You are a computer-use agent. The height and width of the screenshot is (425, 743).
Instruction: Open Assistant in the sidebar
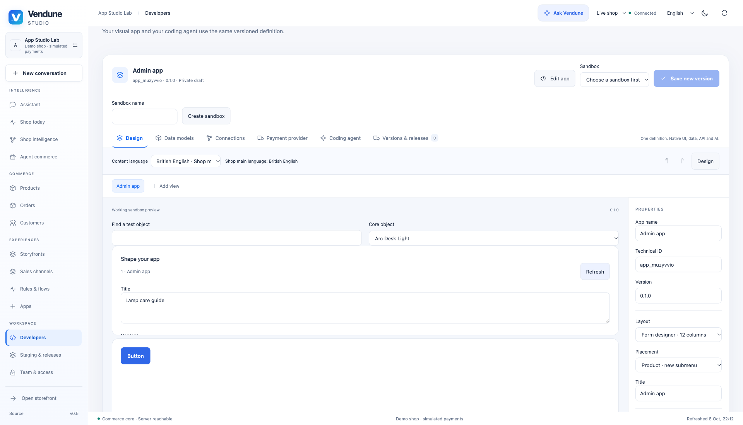tap(44, 105)
